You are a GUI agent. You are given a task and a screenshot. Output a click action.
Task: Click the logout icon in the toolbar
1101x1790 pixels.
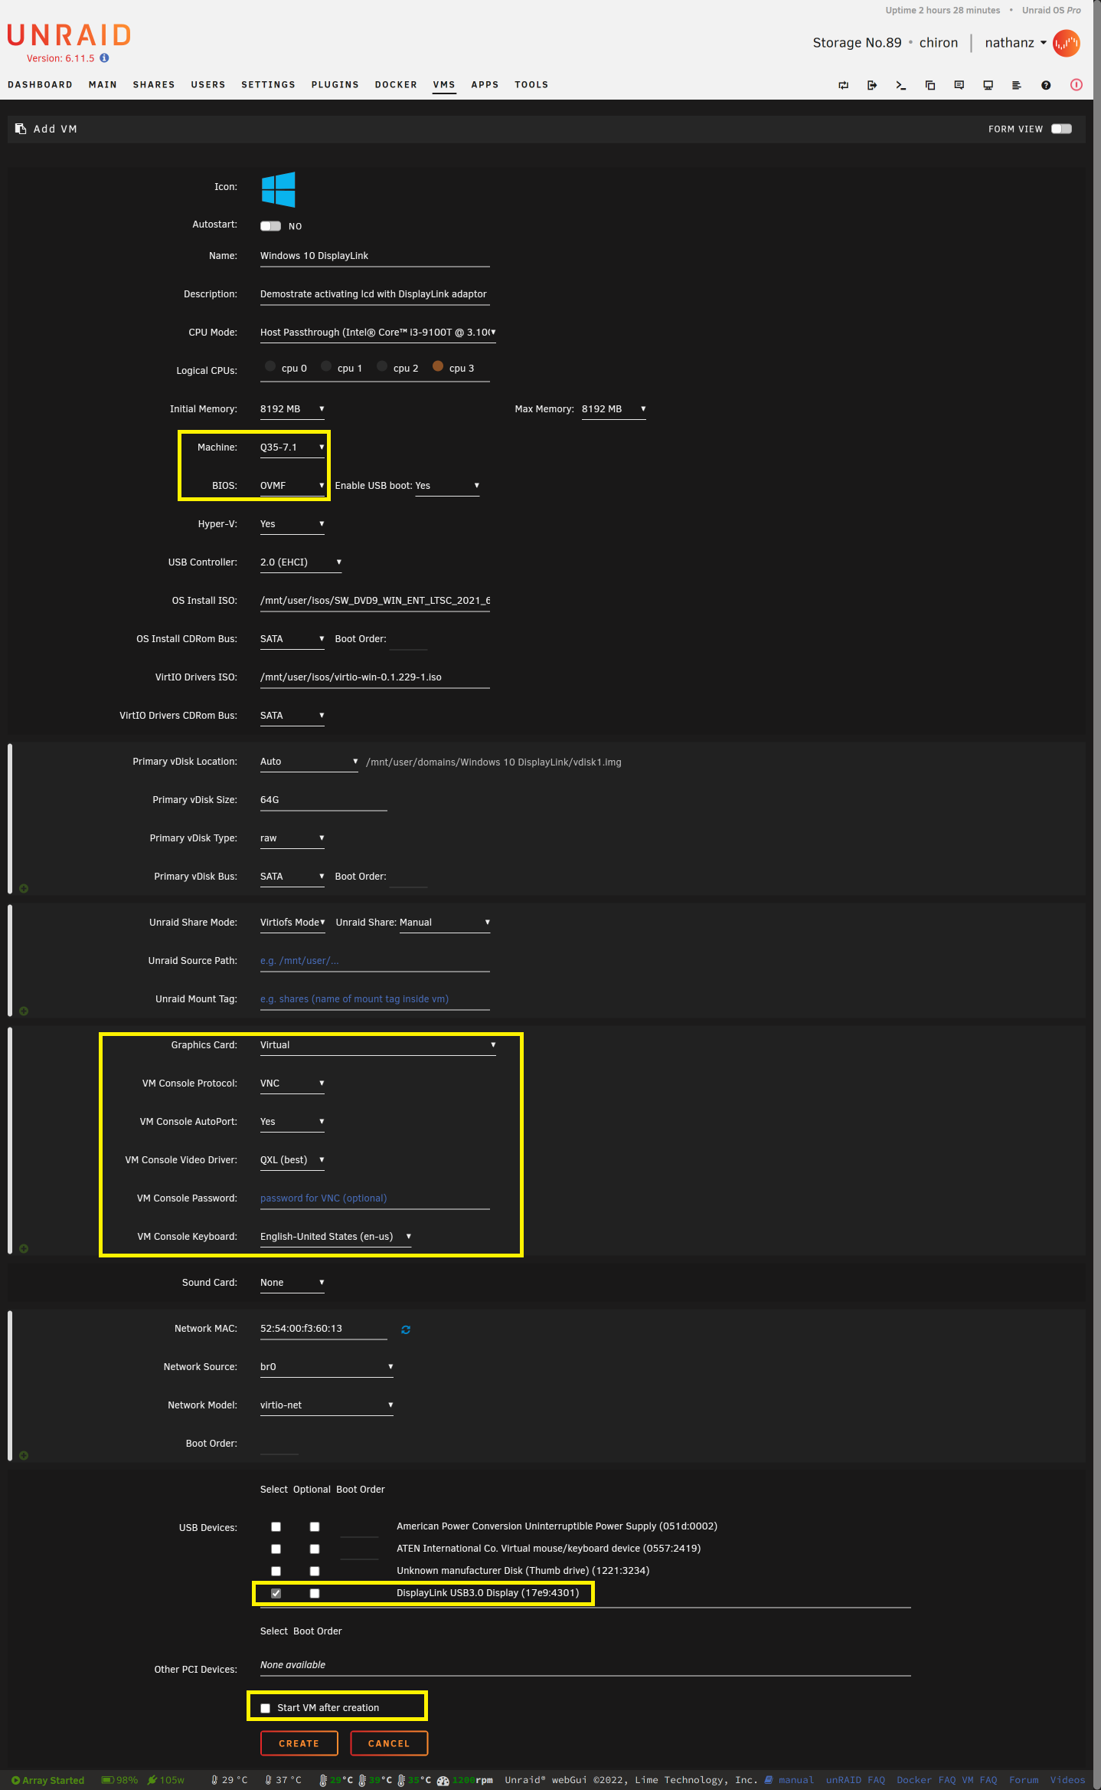tap(872, 85)
